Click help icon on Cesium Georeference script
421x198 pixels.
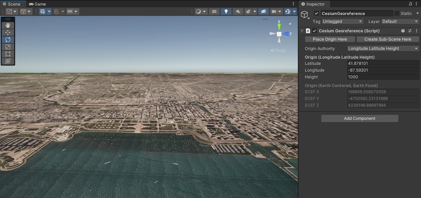click(403, 31)
